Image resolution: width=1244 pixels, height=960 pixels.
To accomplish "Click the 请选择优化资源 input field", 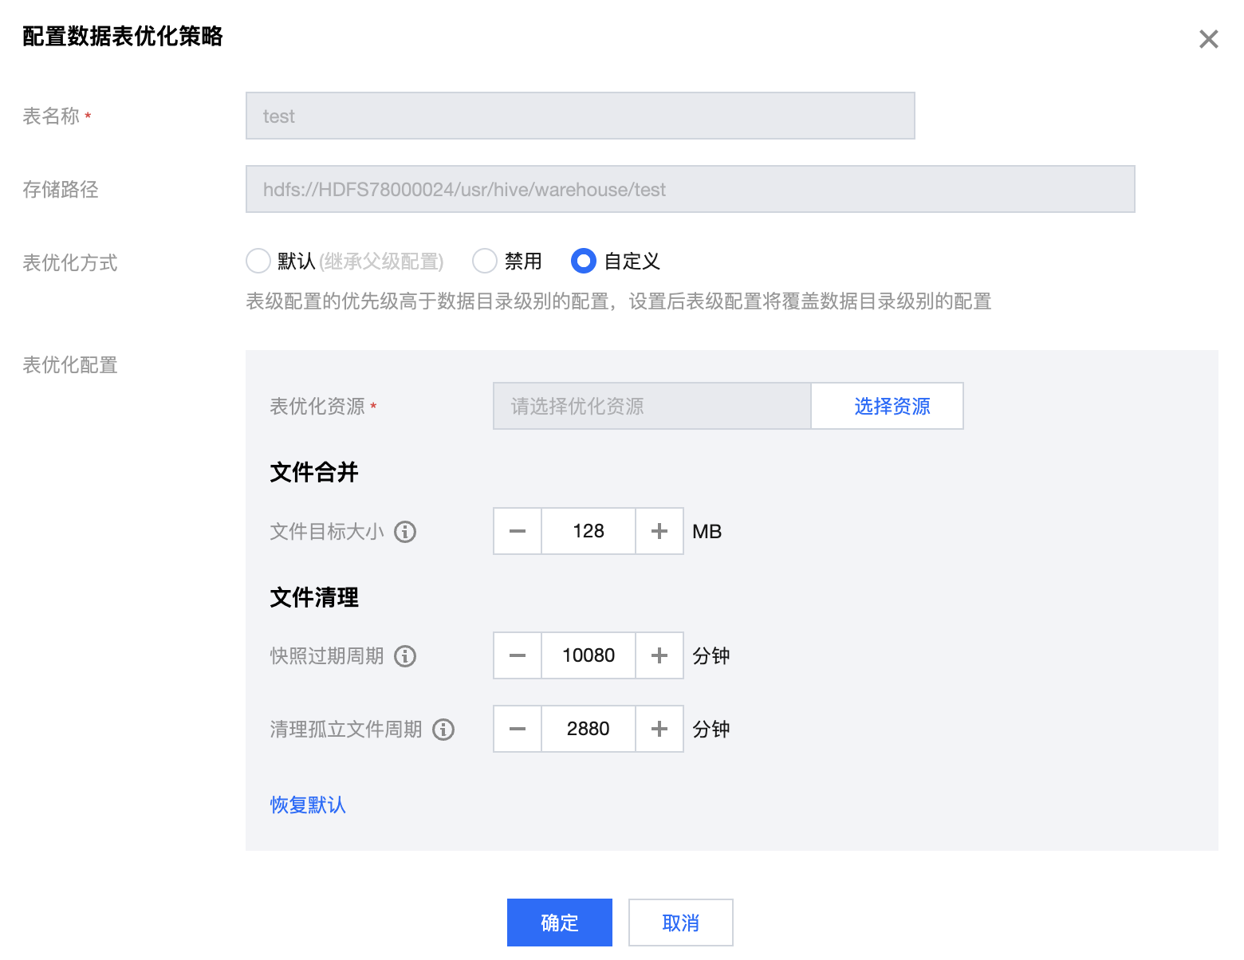I will pos(652,406).
